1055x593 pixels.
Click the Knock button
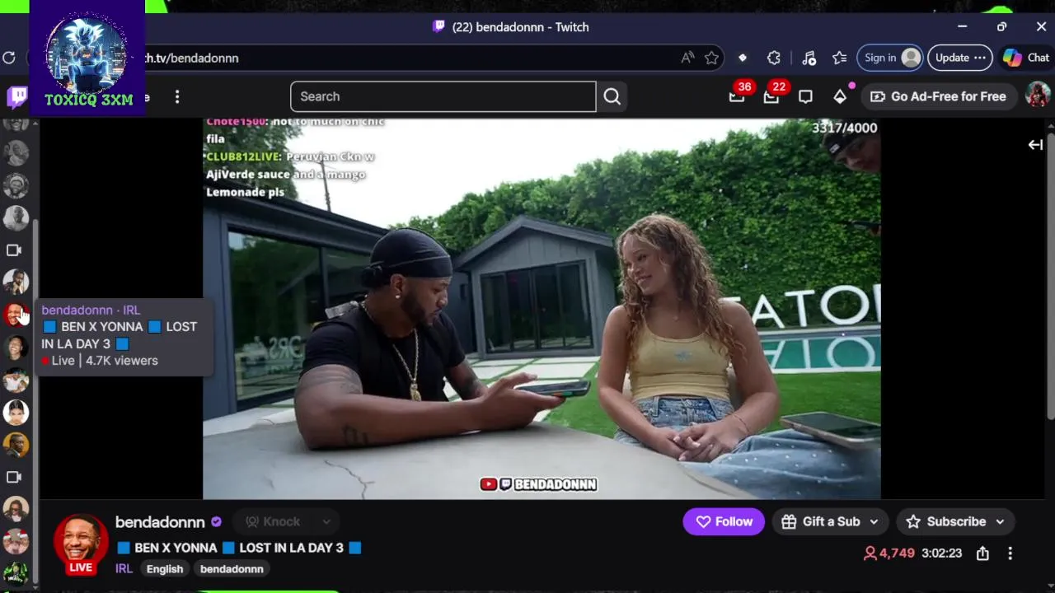point(273,521)
